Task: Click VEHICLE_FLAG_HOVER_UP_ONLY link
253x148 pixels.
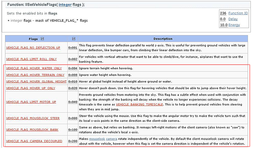Action: click(30, 88)
